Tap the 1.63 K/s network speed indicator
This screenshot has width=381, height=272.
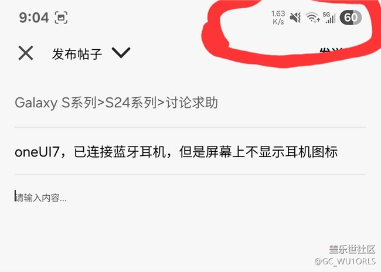click(x=278, y=18)
